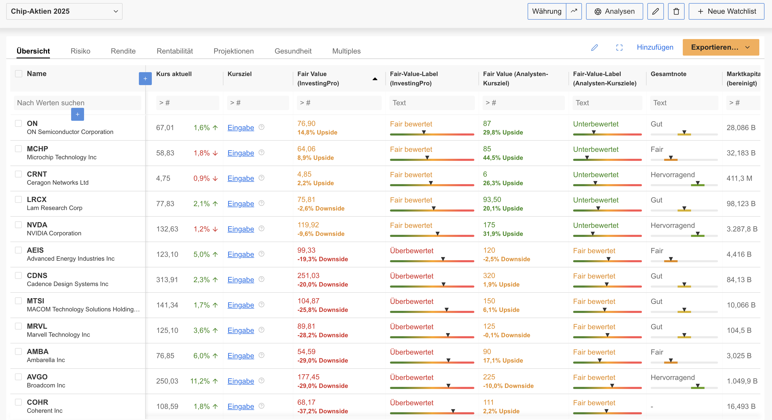772x420 pixels.
Task: Click the trash delete watchlist icon
Action: (676, 11)
